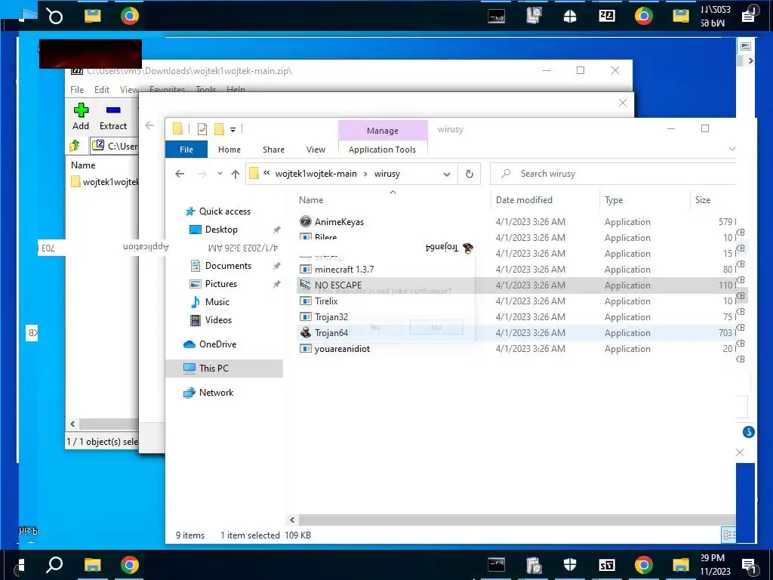Open File Explorer from bottom taskbar

click(x=92, y=565)
